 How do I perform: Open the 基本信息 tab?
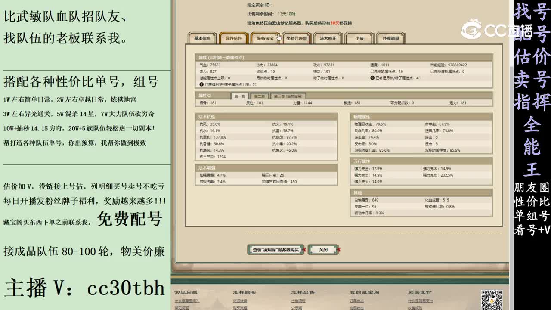(x=202, y=38)
